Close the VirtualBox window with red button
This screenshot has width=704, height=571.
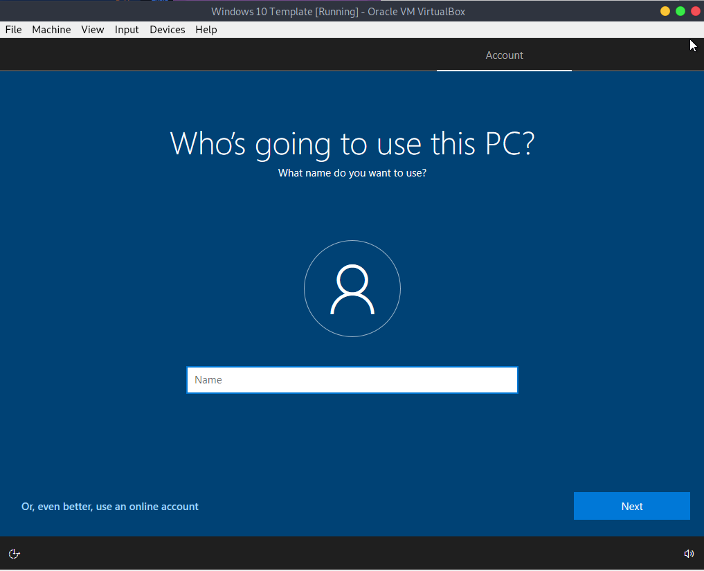point(696,11)
